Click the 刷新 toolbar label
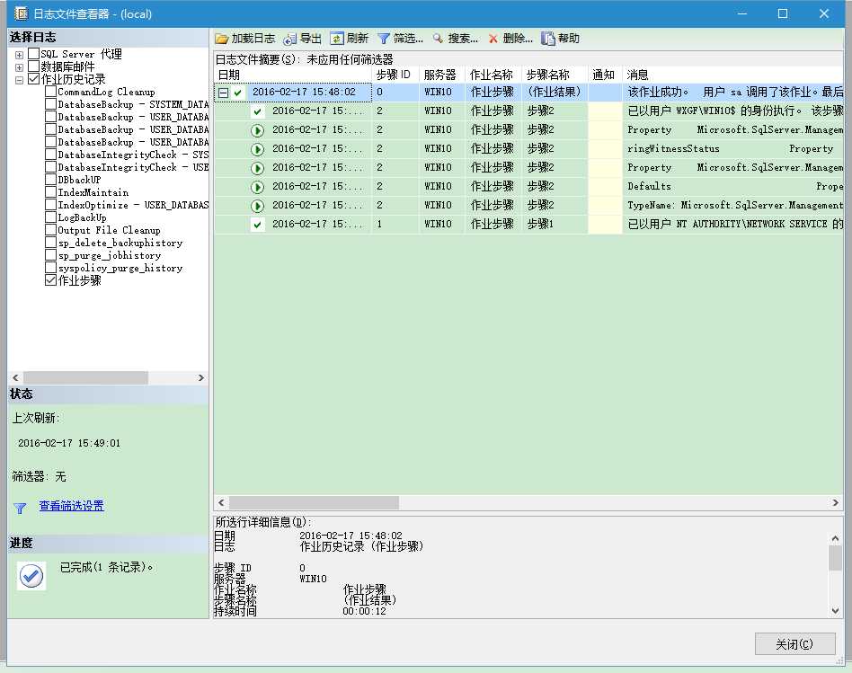The width and height of the screenshot is (852, 673). pyautogui.click(x=358, y=39)
